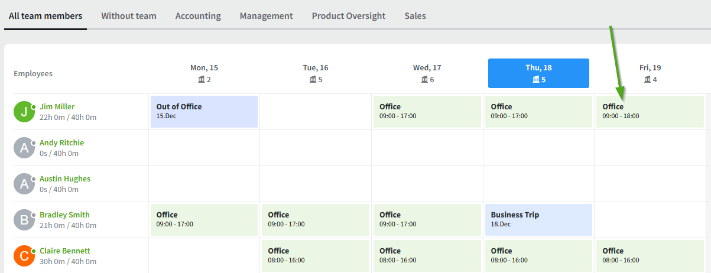Open Jim Miller's profile link
This screenshot has height=273, width=711.
click(x=57, y=107)
